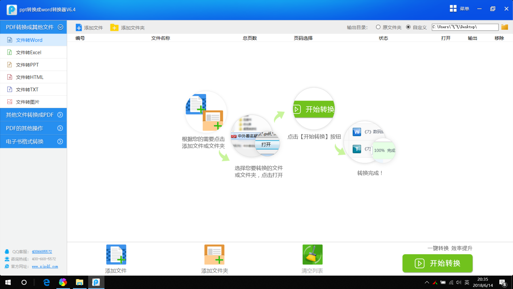Launch Edge browser from taskbar
Image resolution: width=513 pixels, height=289 pixels.
coord(46,282)
